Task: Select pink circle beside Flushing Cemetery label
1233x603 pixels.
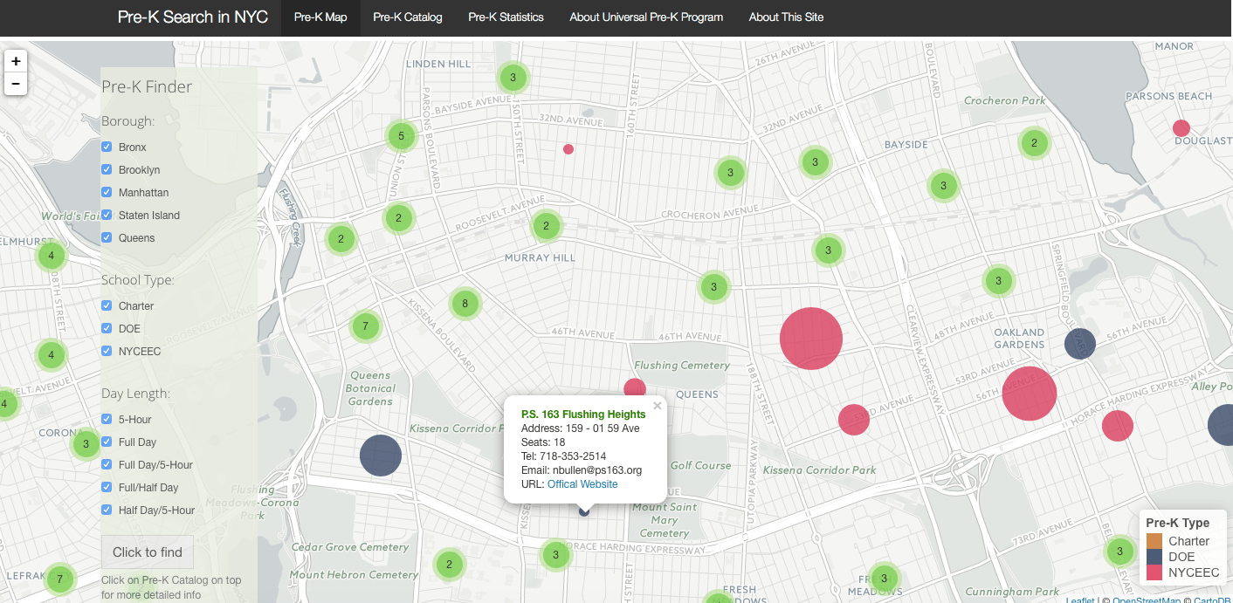Action: (635, 389)
